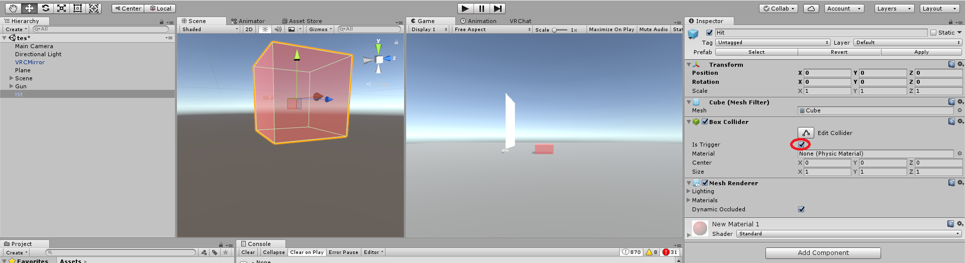This screenshot has height=263, width=965.
Task: Click the Game view Scale slider
Action: [559, 30]
